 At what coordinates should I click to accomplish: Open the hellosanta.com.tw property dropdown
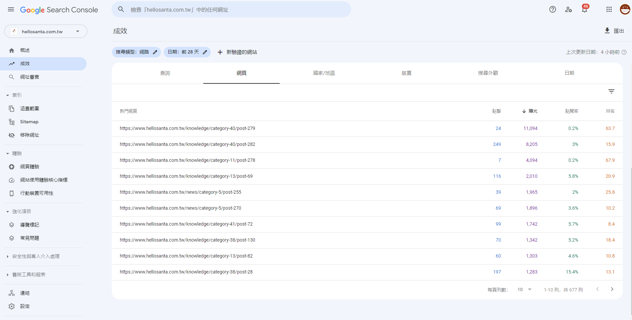coord(46,31)
